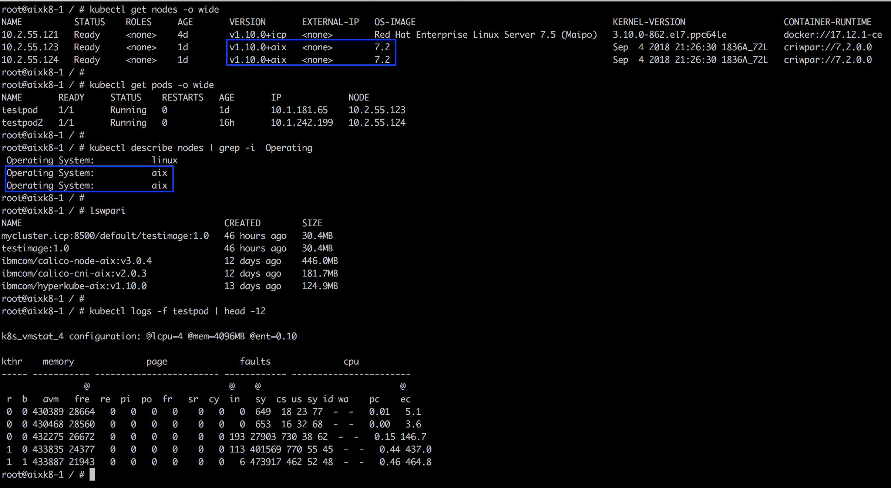Click mycluster.icp:8500/default/testimage:1.0 entry
The height and width of the screenshot is (488, 891).
[105, 236]
